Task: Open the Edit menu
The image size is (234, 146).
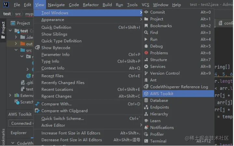Action: click(x=27, y=5)
